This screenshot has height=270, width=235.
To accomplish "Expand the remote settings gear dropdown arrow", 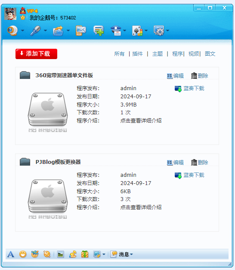I will coord(167,31).
